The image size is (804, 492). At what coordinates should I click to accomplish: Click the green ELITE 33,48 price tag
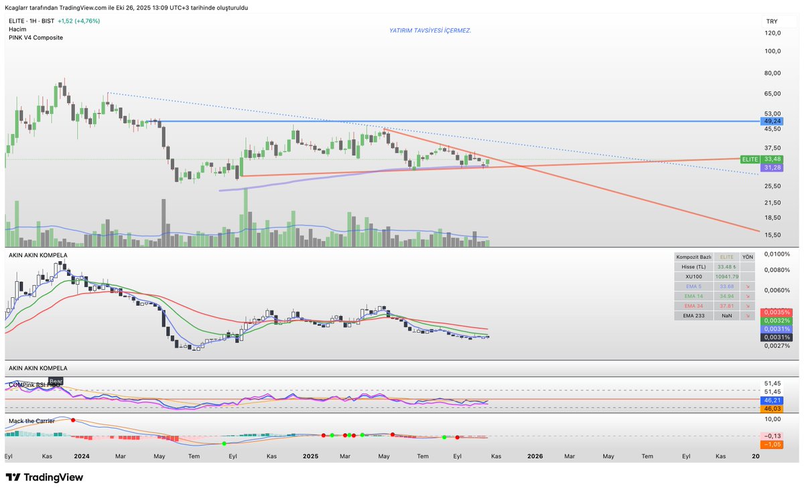(x=761, y=159)
